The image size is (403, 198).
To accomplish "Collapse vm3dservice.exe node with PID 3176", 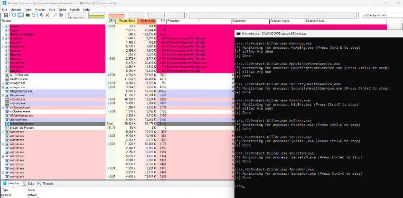I will [3, 108].
